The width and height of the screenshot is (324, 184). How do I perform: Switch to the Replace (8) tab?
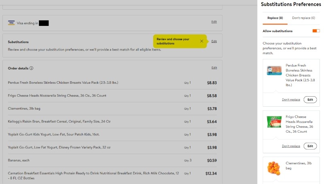pyautogui.click(x=275, y=18)
